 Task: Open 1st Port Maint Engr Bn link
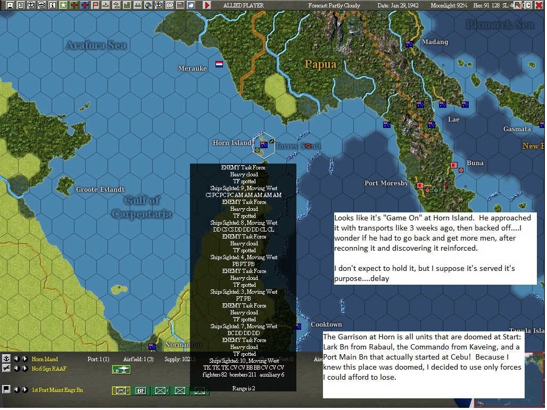[57, 390]
